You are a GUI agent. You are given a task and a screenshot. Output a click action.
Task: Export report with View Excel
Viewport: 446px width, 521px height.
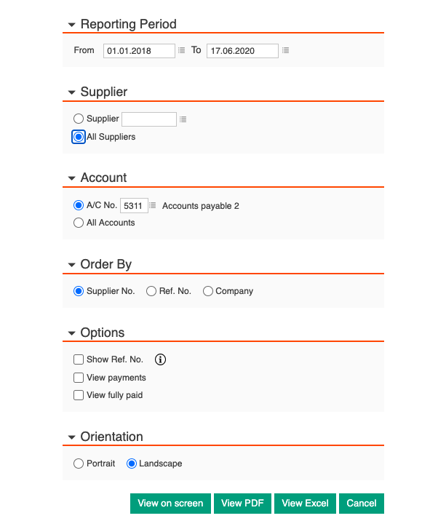coord(305,504)
